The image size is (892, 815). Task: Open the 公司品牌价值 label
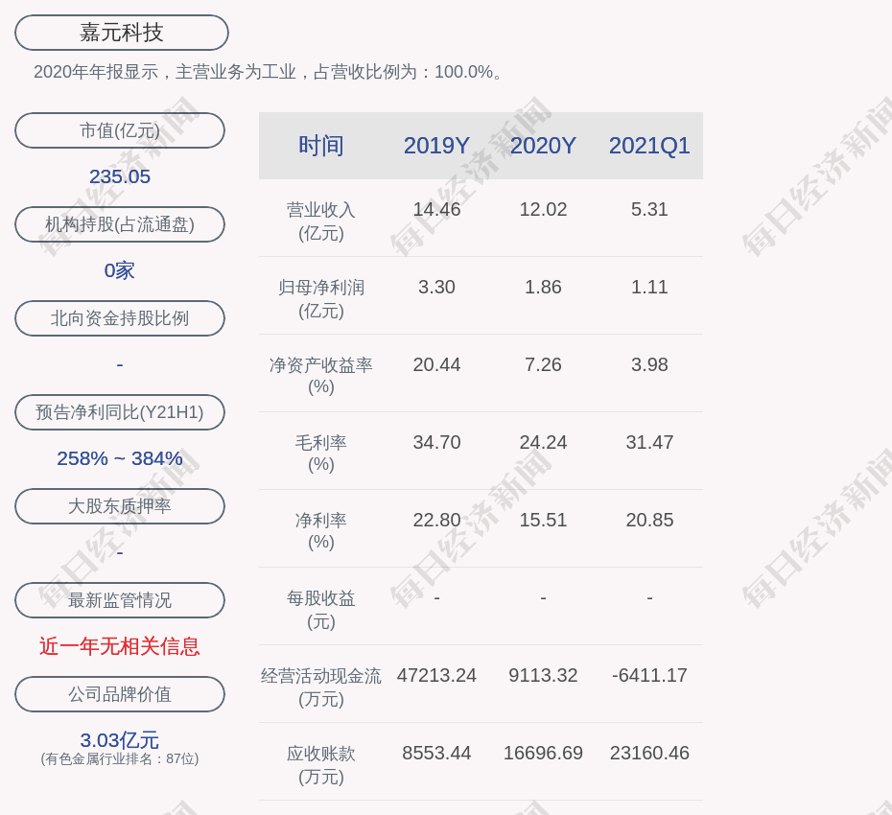tap(120, 694)
